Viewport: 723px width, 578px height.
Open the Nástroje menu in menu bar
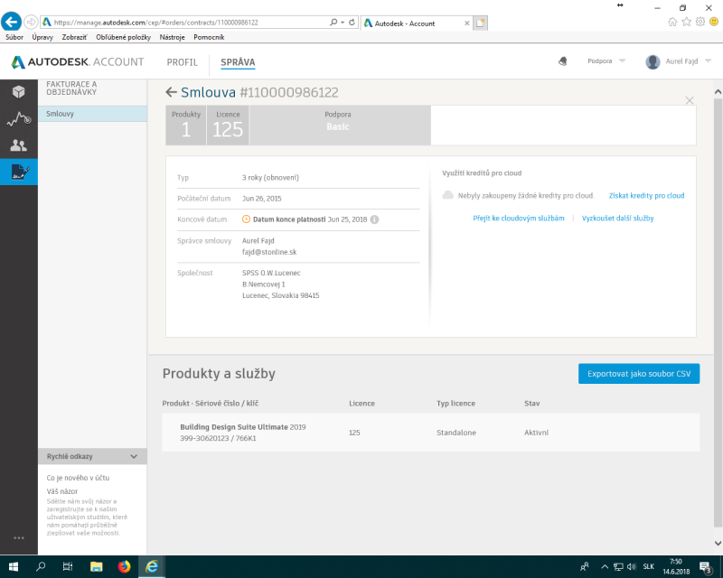(x=172, y=37)
